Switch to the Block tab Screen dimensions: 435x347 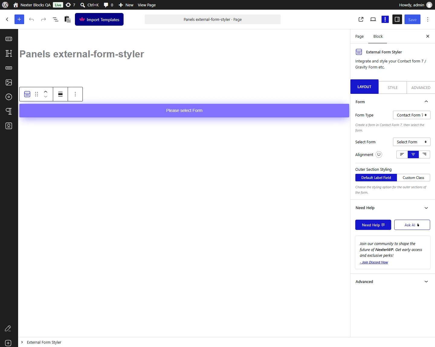click(378, 37)
